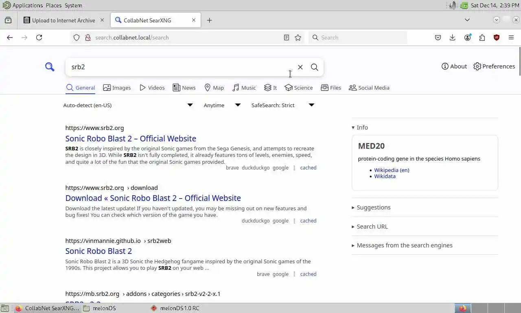Switch to Science search category
Image resolution: width=521 pixels, height=313 pixels.
point(299,88)
